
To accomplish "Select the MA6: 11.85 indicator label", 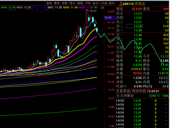I will [39, 7].
